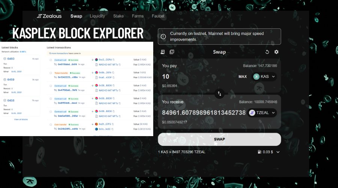Screen dimensions: 338x188
Task: Expand details for transaction 0x47f60a6...7bf6
Action: 51,86
